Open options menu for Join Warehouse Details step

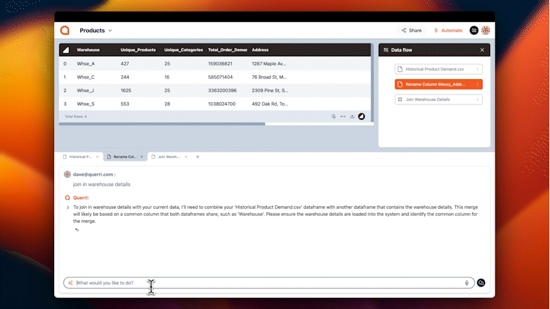click(x=477, y=100)
